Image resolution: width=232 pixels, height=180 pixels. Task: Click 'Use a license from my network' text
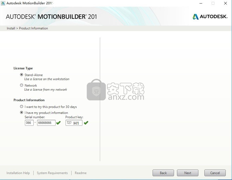click(46, 90)
